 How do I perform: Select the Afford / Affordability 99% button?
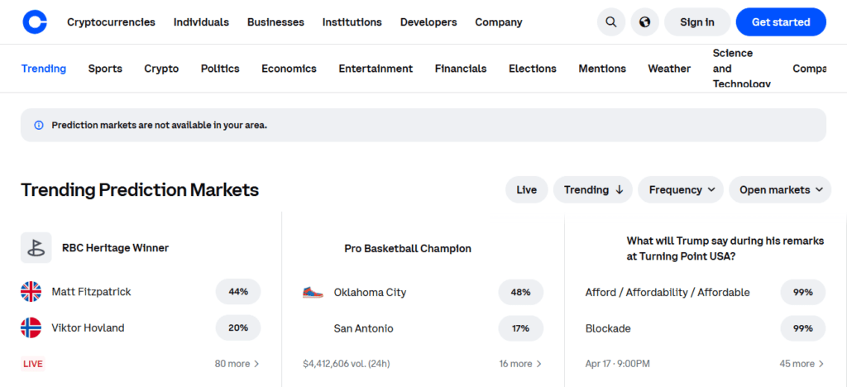click(x=802, y=292)
